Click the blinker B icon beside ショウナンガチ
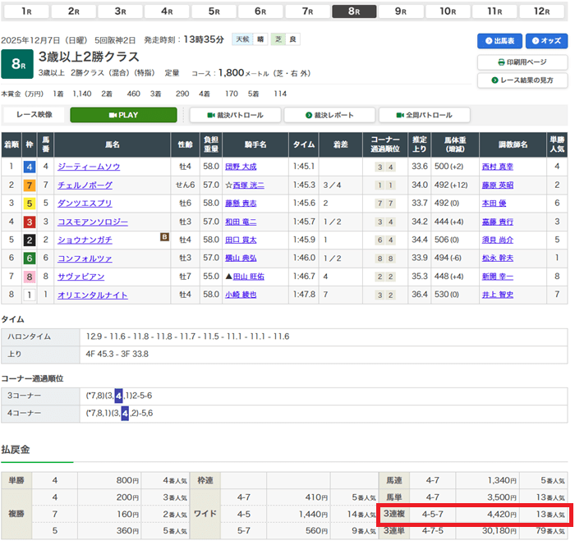575x545 pixels. 164,238
